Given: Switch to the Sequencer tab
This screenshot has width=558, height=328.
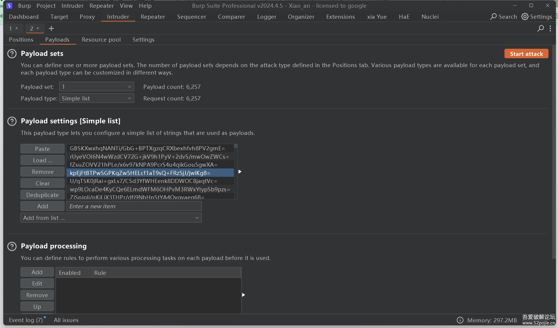Looking at the screenshot, I should [192, 17].
